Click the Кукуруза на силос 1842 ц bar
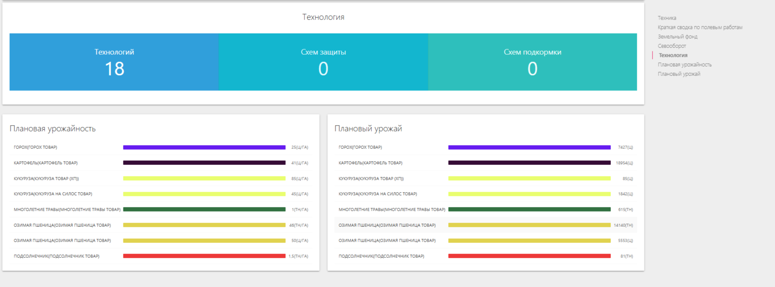 (x=529, y=194)
